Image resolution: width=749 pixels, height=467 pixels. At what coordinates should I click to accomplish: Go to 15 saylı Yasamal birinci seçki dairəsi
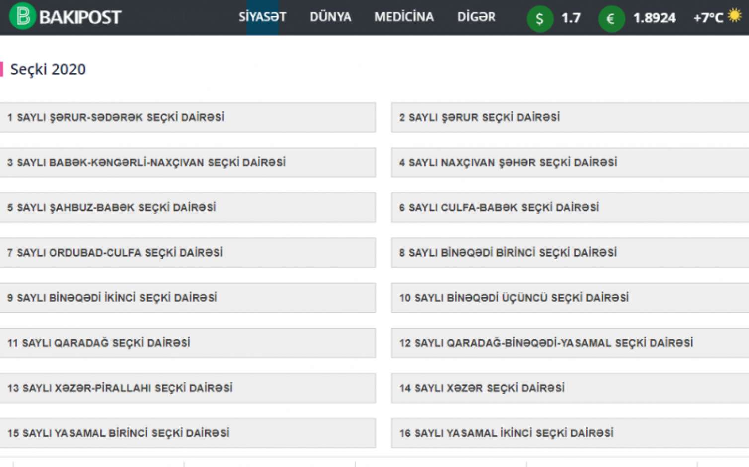[x=188, y=433]
